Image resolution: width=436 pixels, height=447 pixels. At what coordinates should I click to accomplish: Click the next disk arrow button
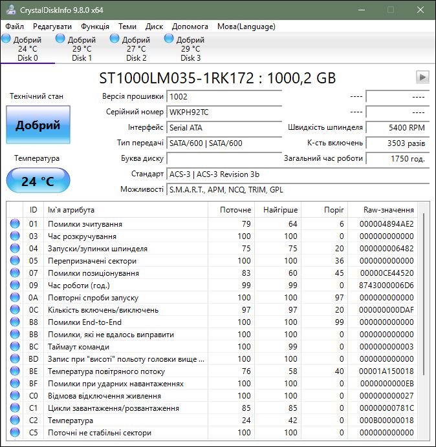(x=422, y=77)
